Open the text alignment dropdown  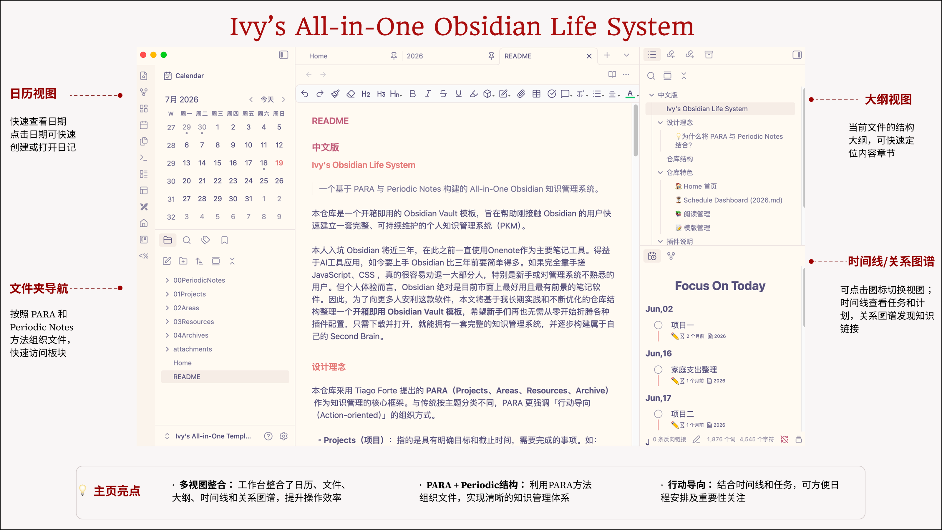coord(614,94)
